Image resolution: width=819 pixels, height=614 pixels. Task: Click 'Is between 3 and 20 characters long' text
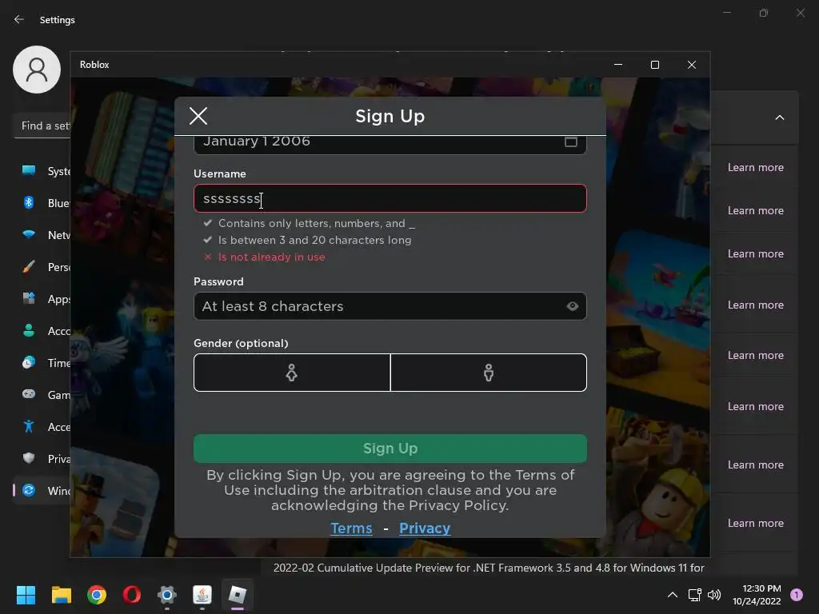tap(315, 240)
